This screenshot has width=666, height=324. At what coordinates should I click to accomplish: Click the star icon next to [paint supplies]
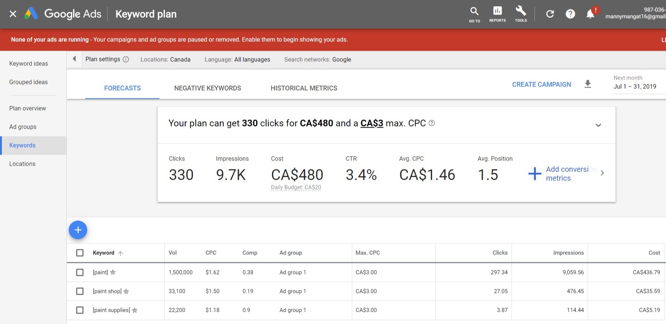[135, 310]
